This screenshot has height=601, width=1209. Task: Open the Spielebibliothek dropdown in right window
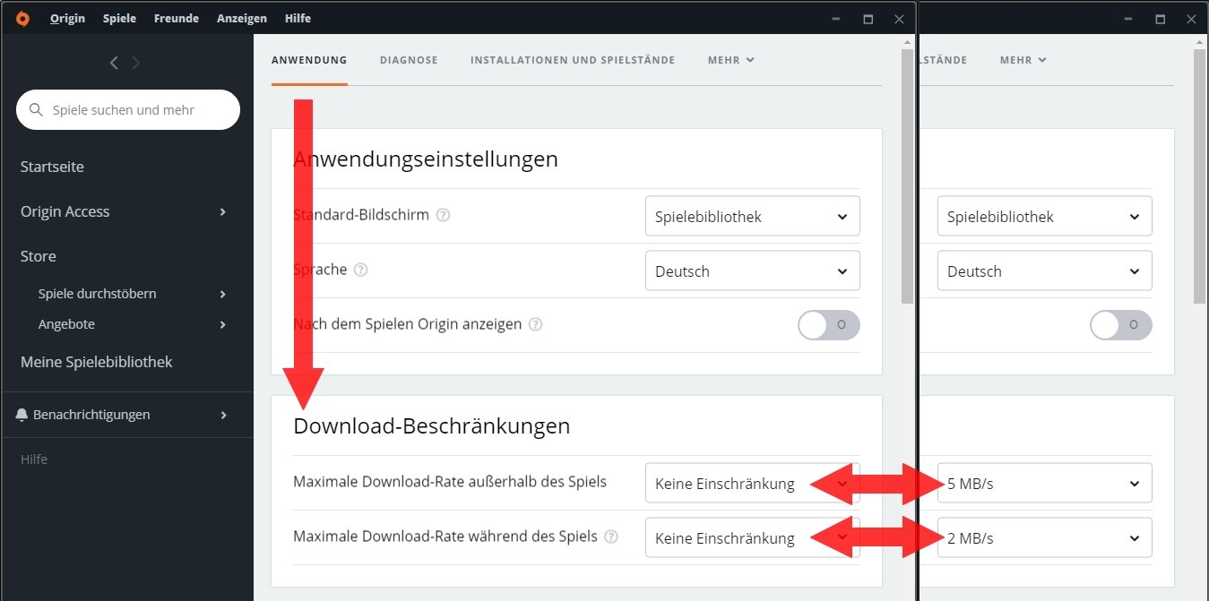(1045, 217)
